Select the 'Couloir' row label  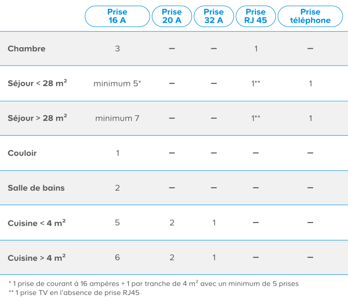pos(22,153)
